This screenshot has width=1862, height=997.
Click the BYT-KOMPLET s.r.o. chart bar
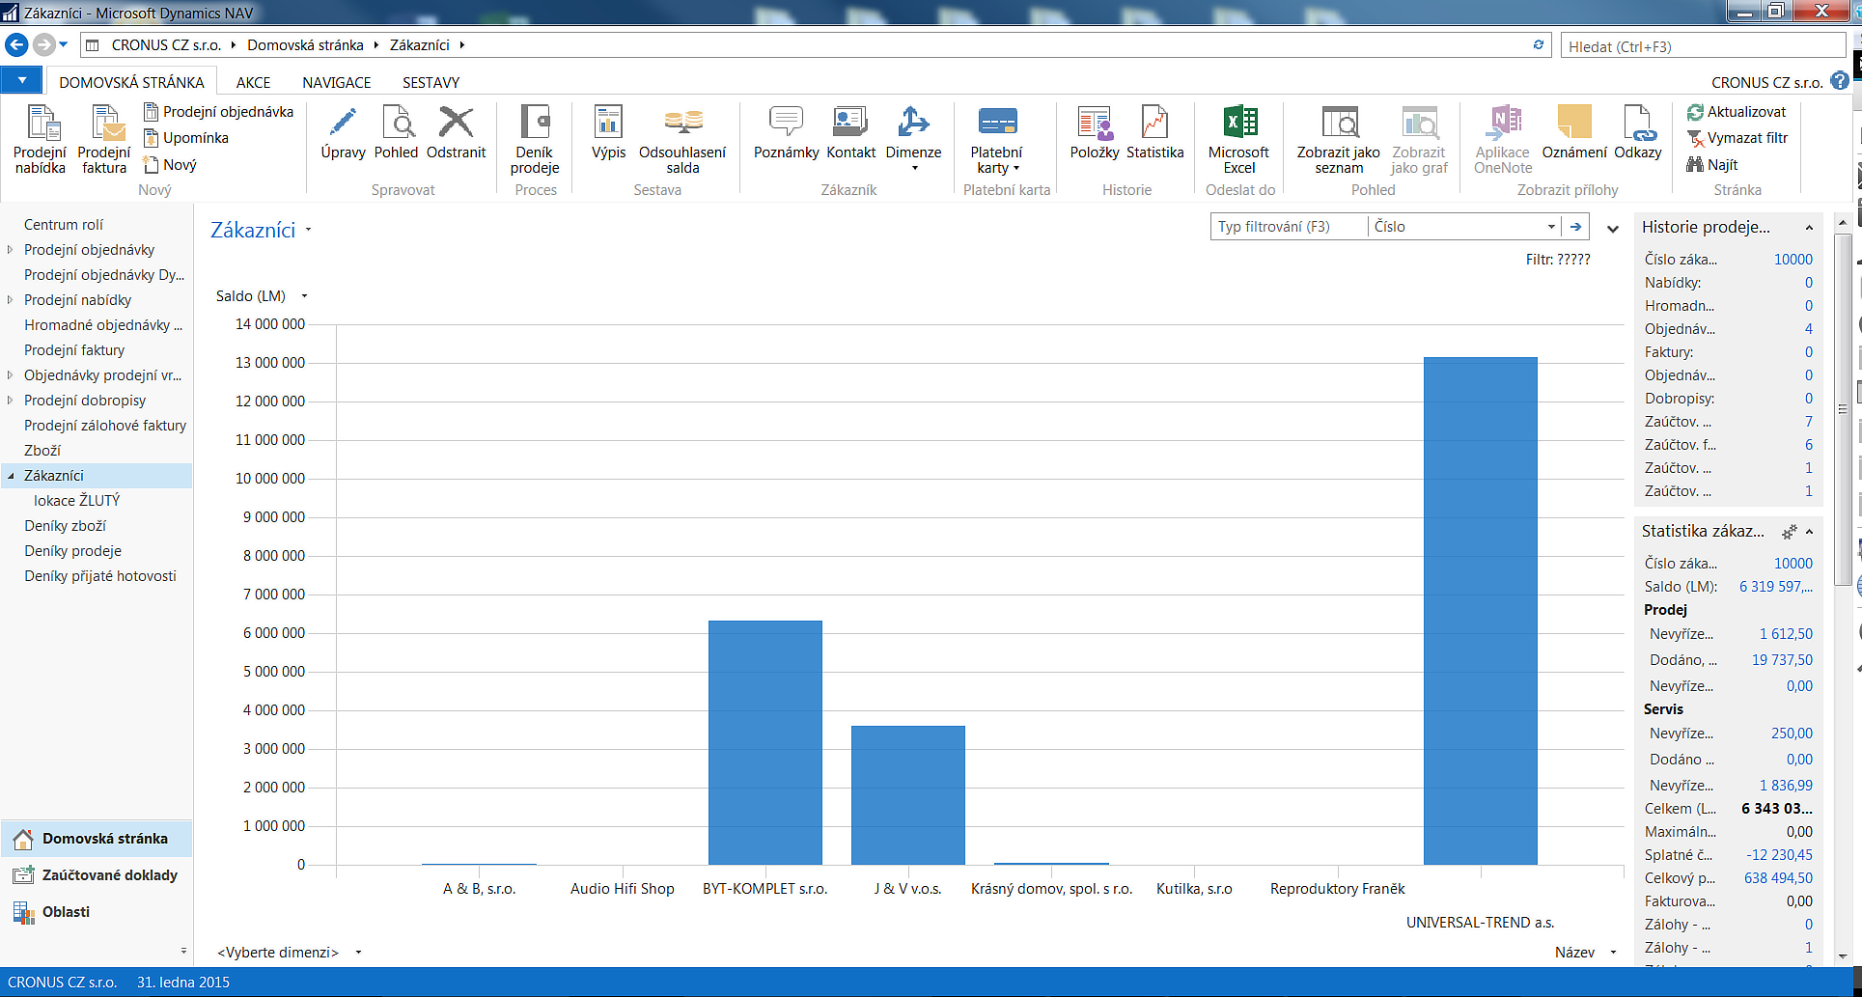tap(764, 741)
